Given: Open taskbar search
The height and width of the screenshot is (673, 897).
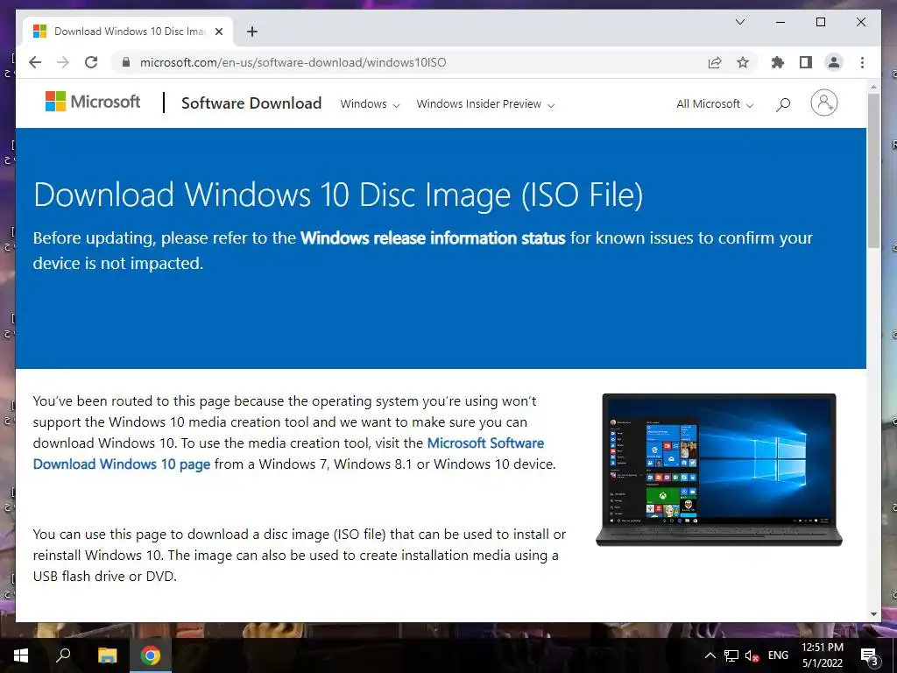Looking at the screenshot, I should (x=63, y=655).
